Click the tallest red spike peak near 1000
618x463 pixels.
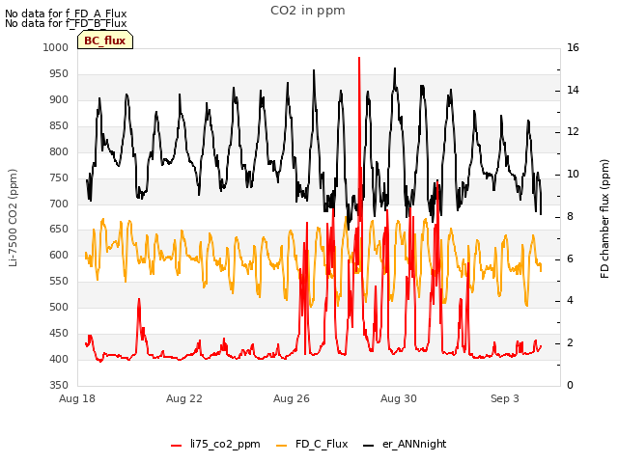click(359, 58)
